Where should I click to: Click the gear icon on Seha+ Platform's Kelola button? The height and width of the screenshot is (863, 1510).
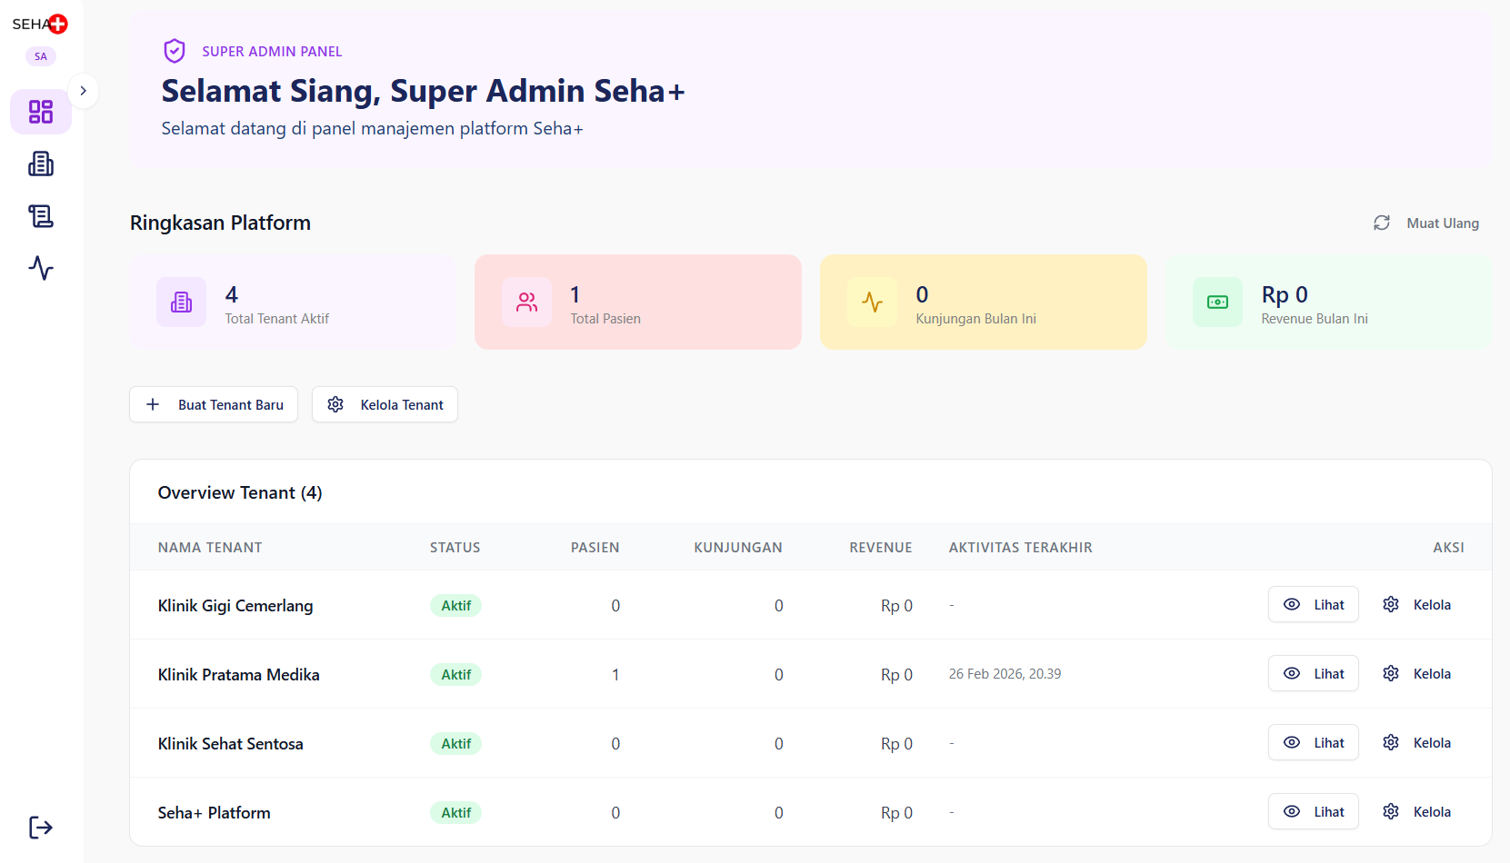click(x=1390, y=811)
